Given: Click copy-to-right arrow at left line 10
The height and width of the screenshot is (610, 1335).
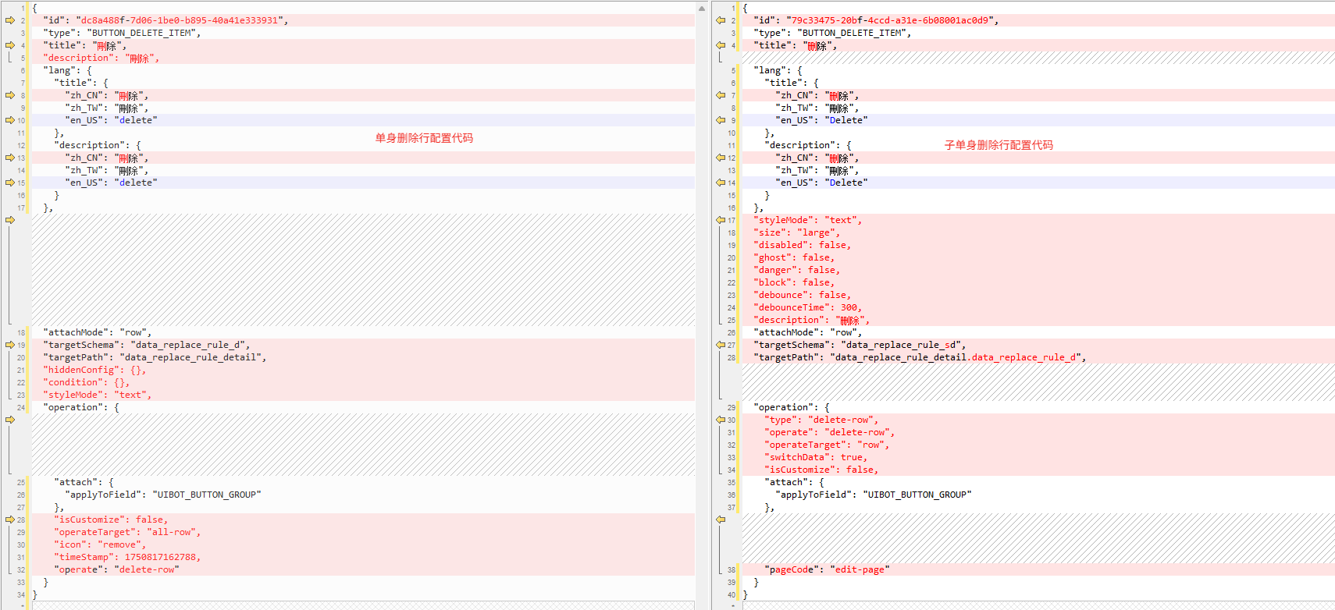Looking at the screenshot, I should (10, 120).
